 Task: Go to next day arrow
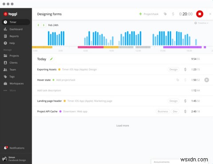coord(43,25)
